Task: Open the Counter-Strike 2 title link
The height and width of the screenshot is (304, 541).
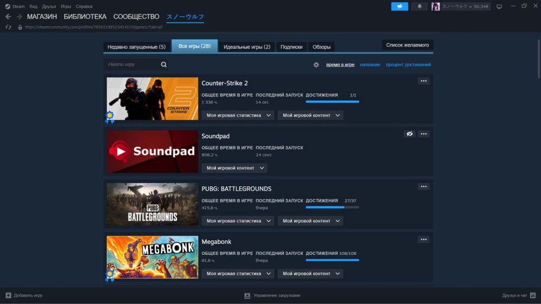Action: pyautogui.click(x=225, y=83)
